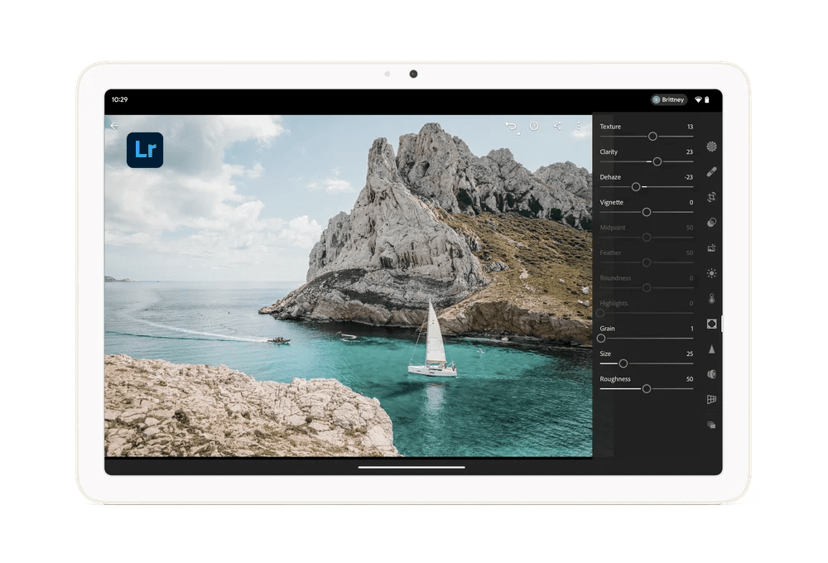Open the Detail triangle panel
Viewport: 828px width, 563px height.
tap(711, 349)
